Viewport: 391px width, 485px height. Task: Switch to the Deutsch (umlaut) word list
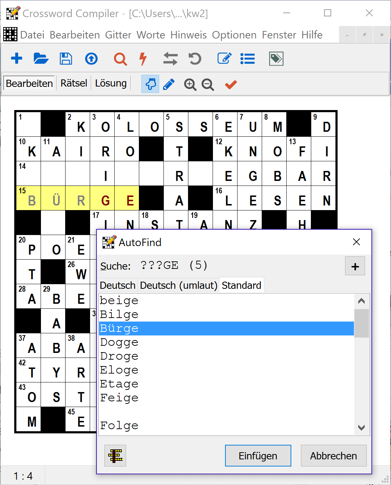pos(178,285)
